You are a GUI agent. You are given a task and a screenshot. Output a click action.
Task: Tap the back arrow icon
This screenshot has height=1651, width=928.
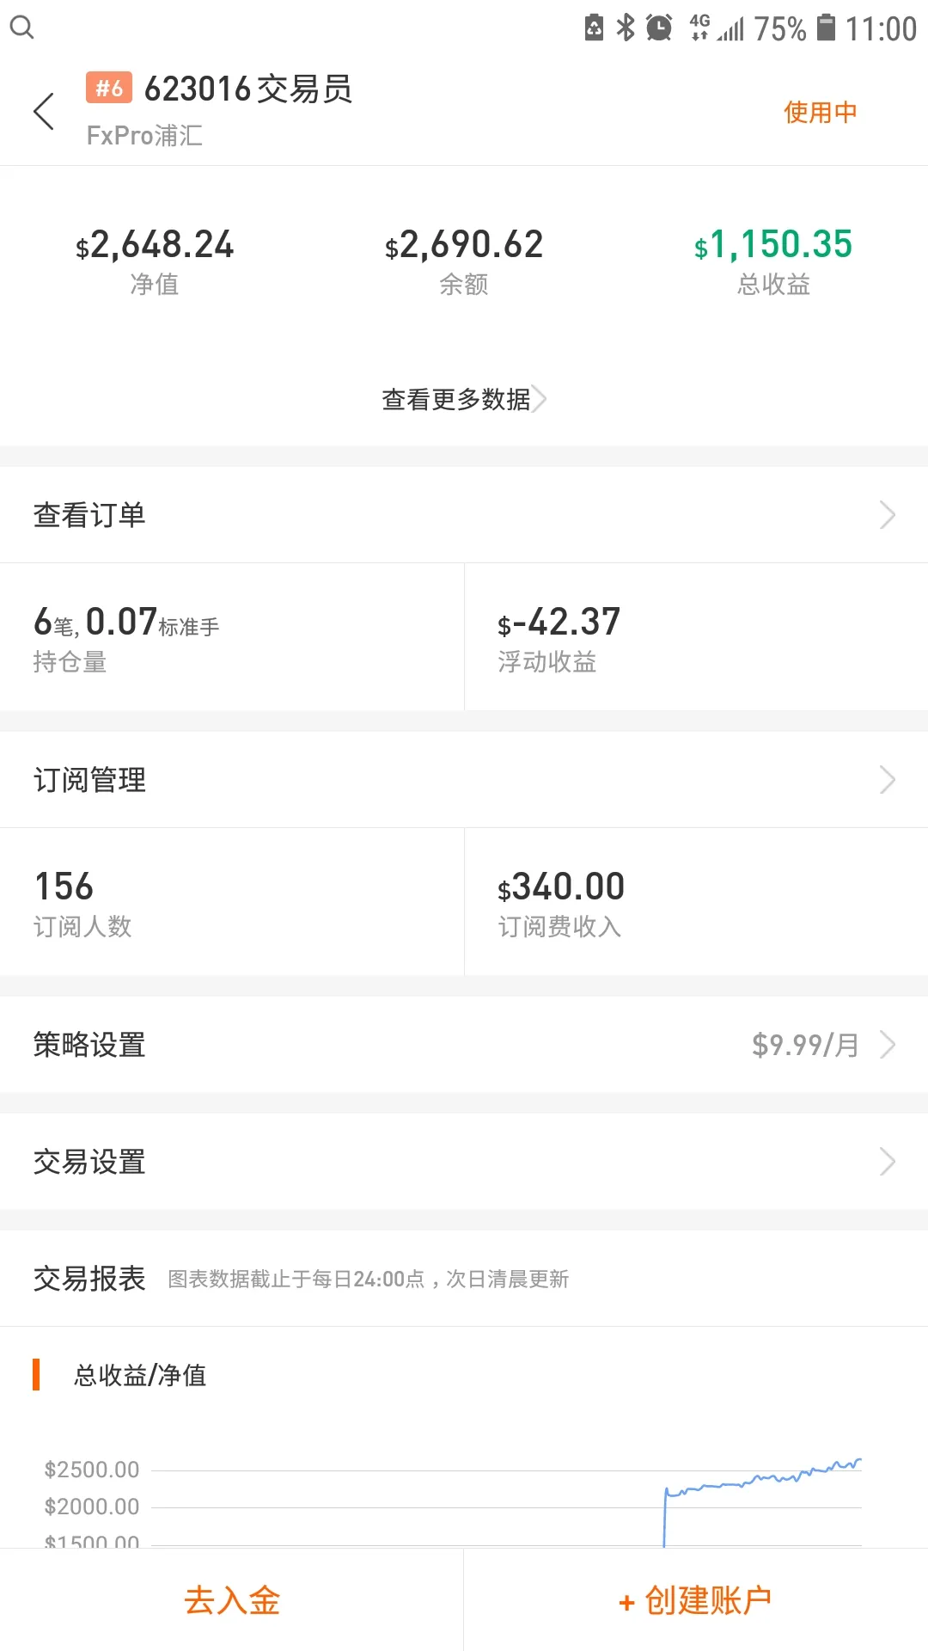pos(44,112)
